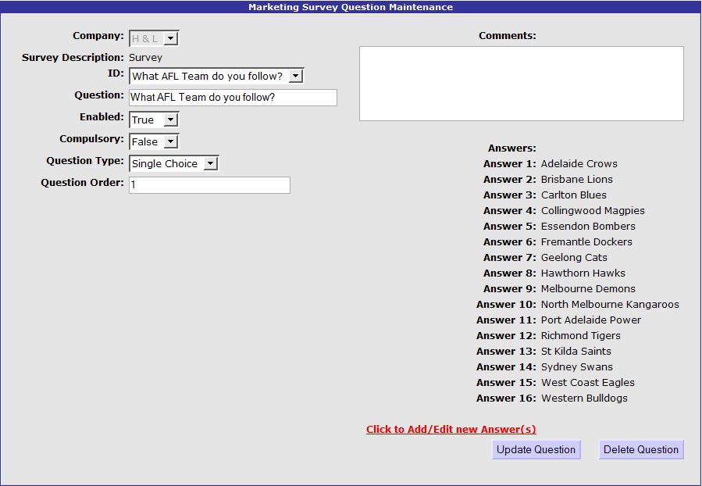Click the Sydney Swans answer
Screen dimensions: 702x486
[x=576, y=367]
